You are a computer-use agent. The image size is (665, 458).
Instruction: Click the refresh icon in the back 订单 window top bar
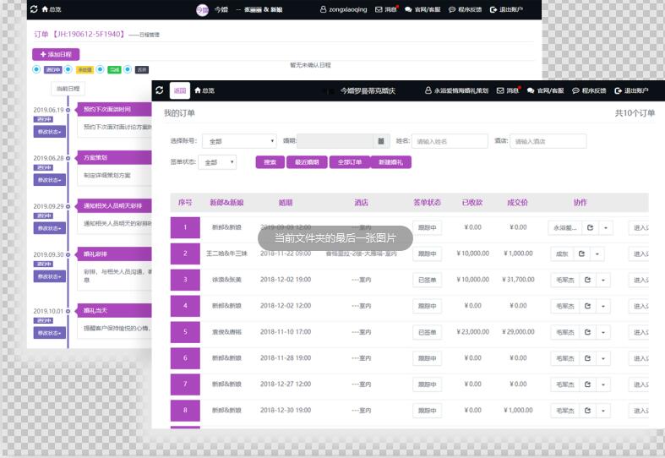pos(34,9)
